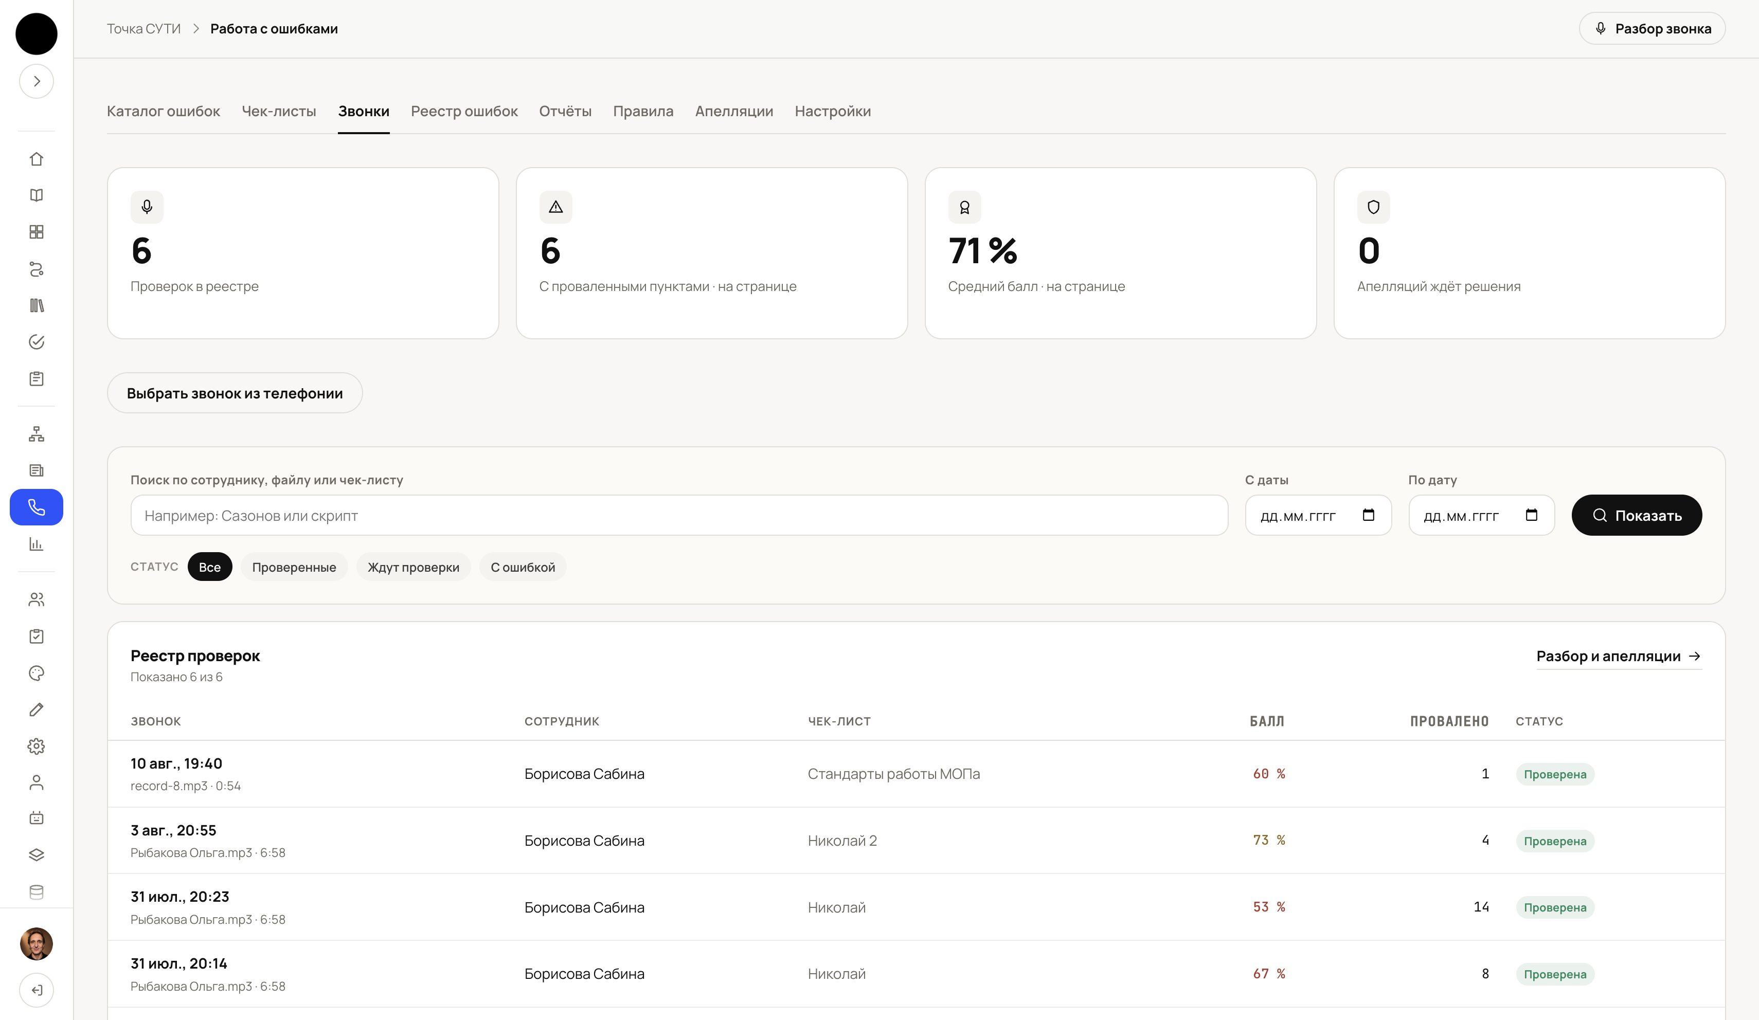Click the logout arrow icon at the sidebar bottom
The width and height of the screenshot is (1759, 1020).
pyautogui.click(x=37, y=990)
